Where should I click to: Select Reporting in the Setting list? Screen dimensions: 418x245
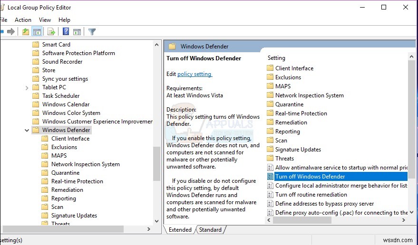[288, 132]
